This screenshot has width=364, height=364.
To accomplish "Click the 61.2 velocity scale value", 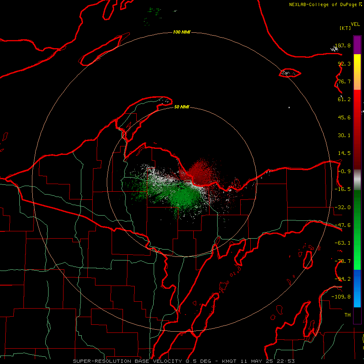I will click(x=344, y=99).
